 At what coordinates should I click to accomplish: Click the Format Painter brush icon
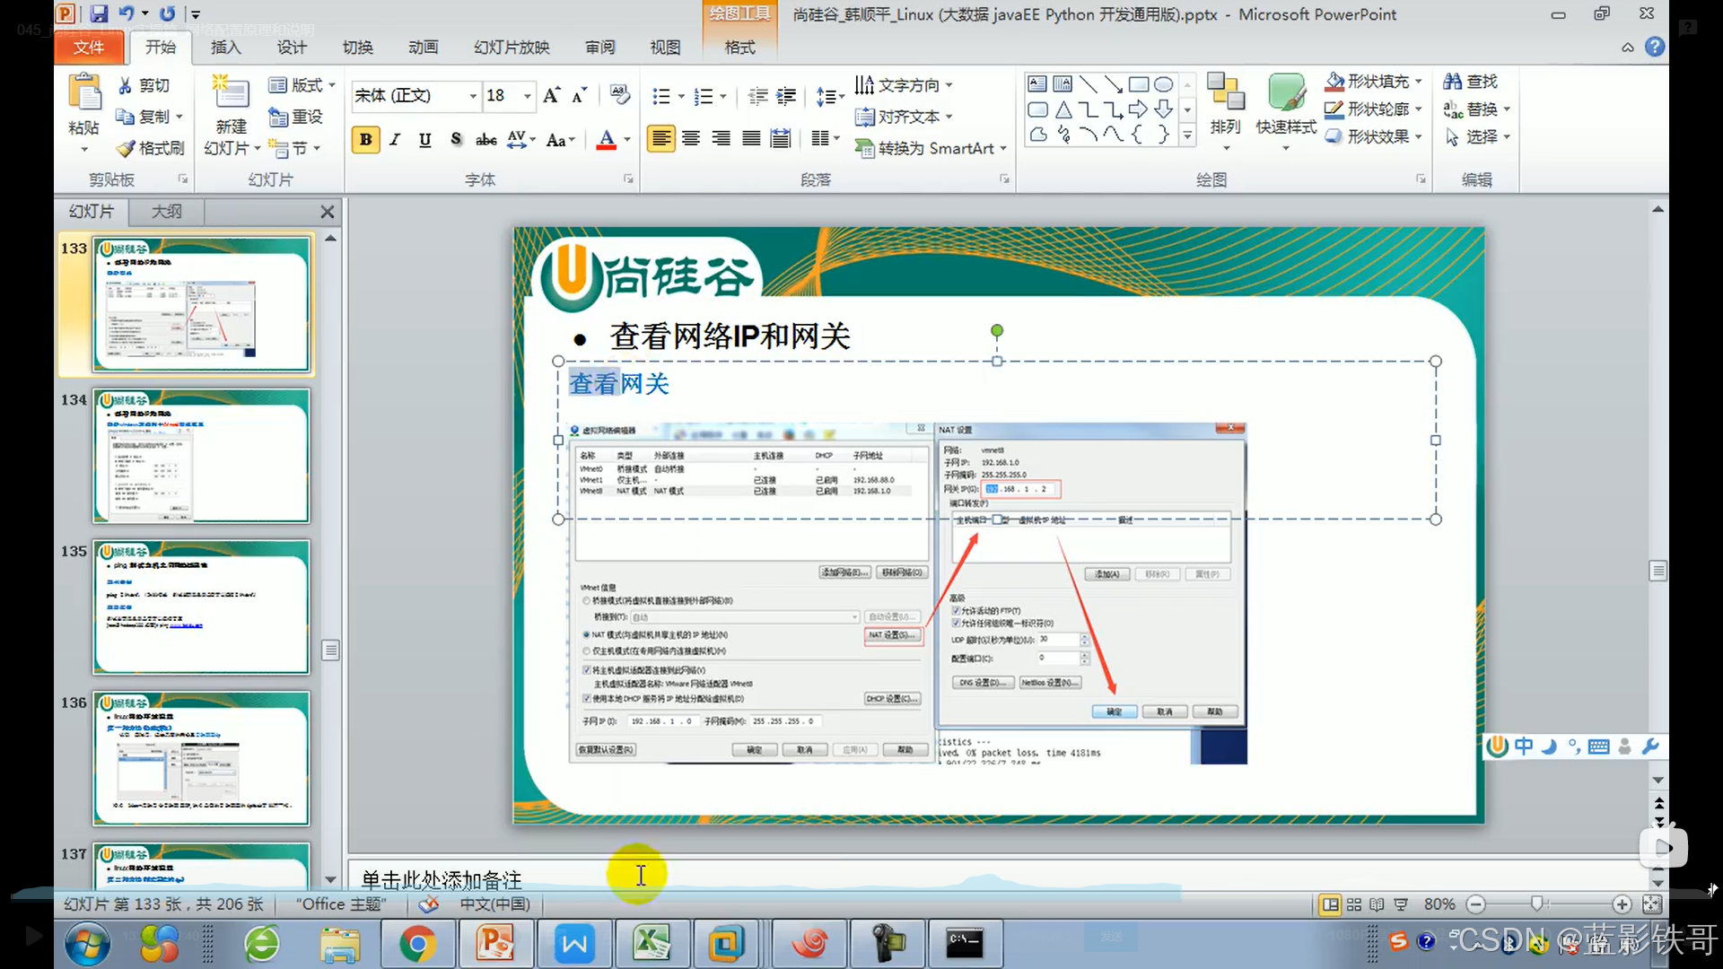[x=127, y=148]
